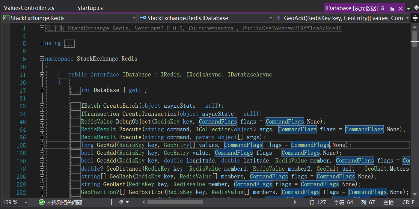Expand the int Database property at line 17
This screenshot has height=209, width=419.
click(42, 90)
